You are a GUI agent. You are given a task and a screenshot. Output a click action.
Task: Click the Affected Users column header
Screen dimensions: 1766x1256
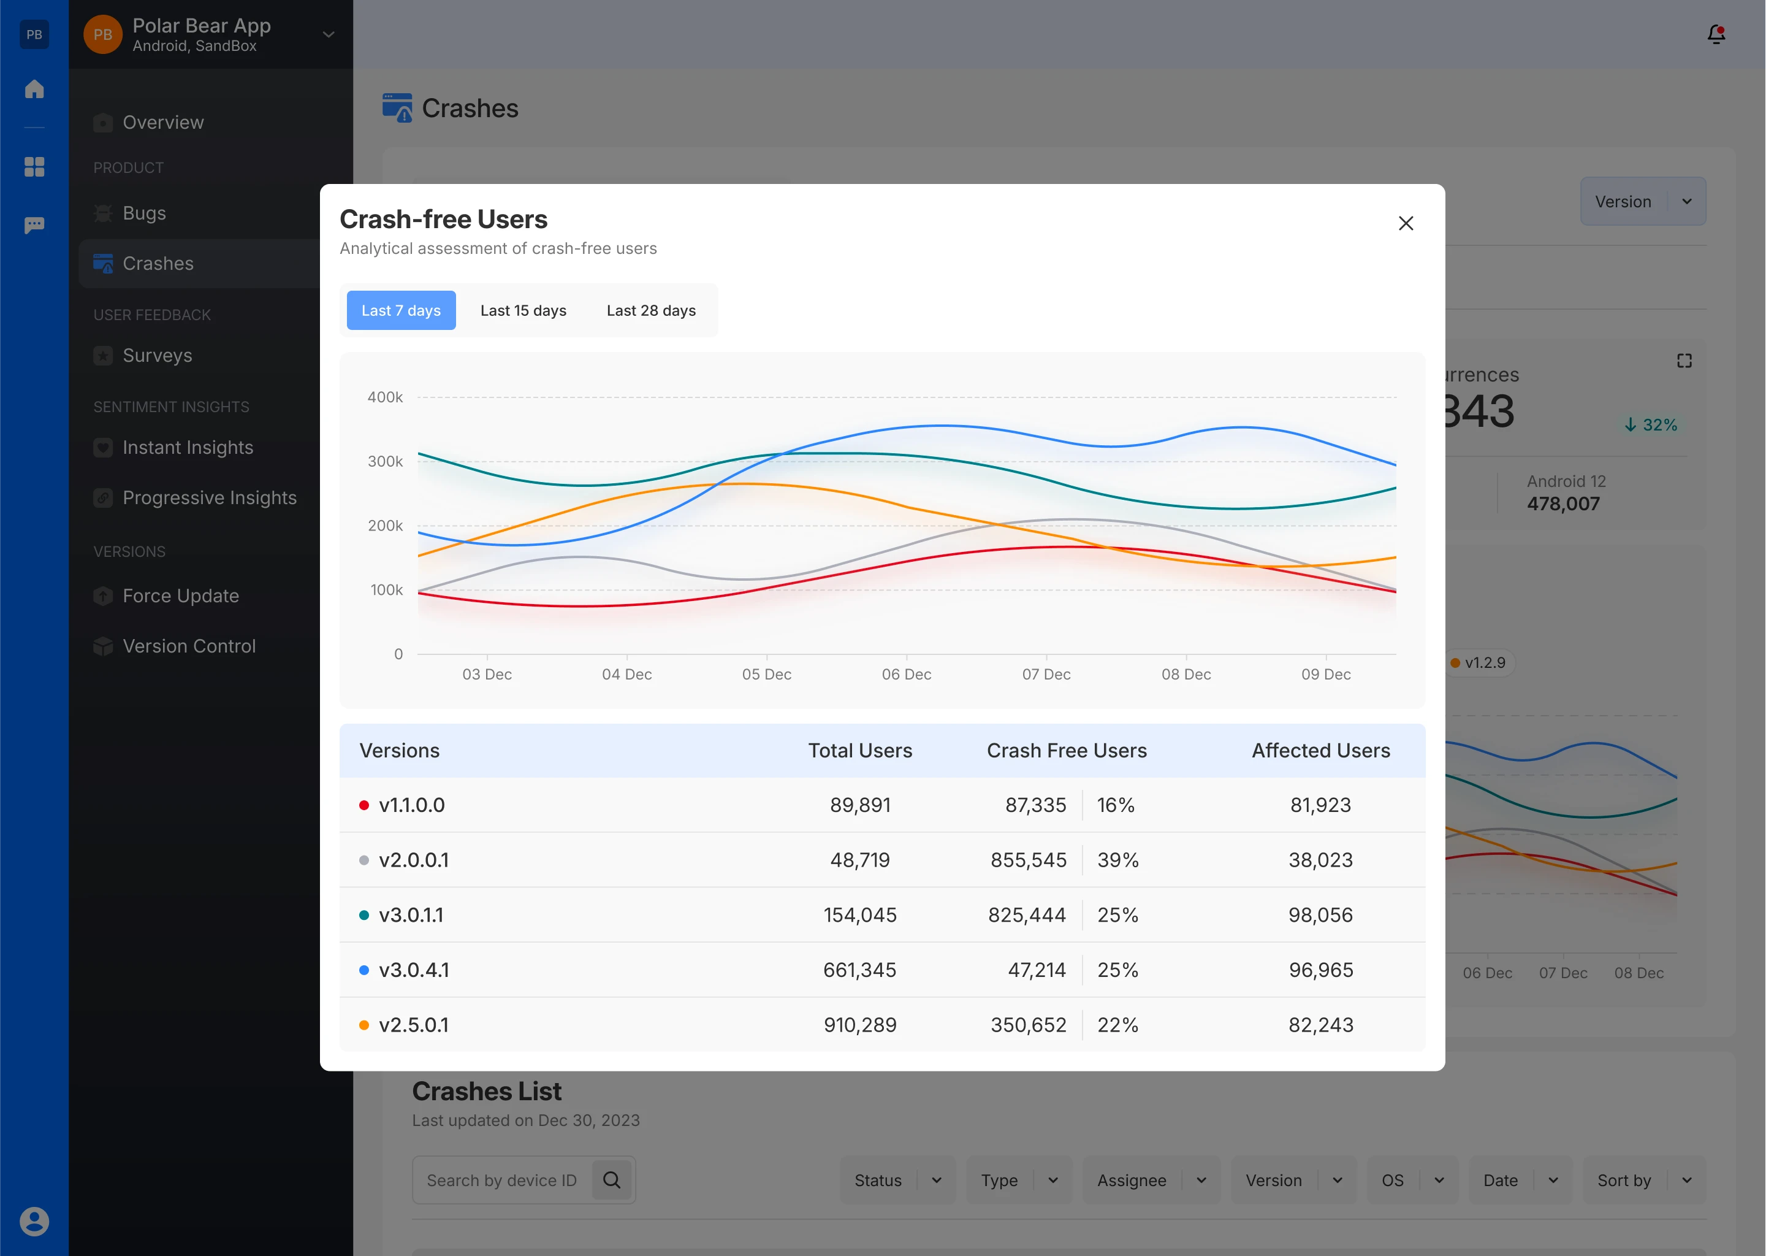click(1321, 751)
